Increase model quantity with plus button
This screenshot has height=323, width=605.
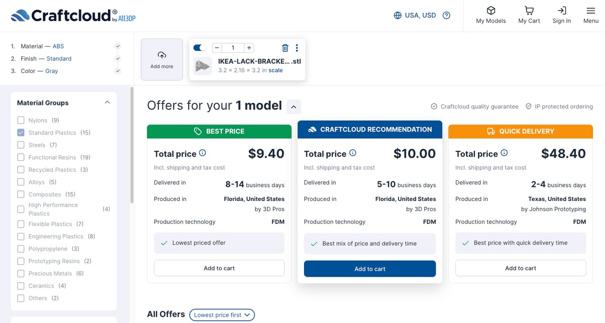coord(249,48)
